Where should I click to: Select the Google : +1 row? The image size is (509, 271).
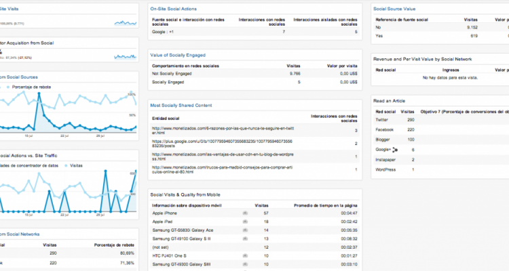254,32
